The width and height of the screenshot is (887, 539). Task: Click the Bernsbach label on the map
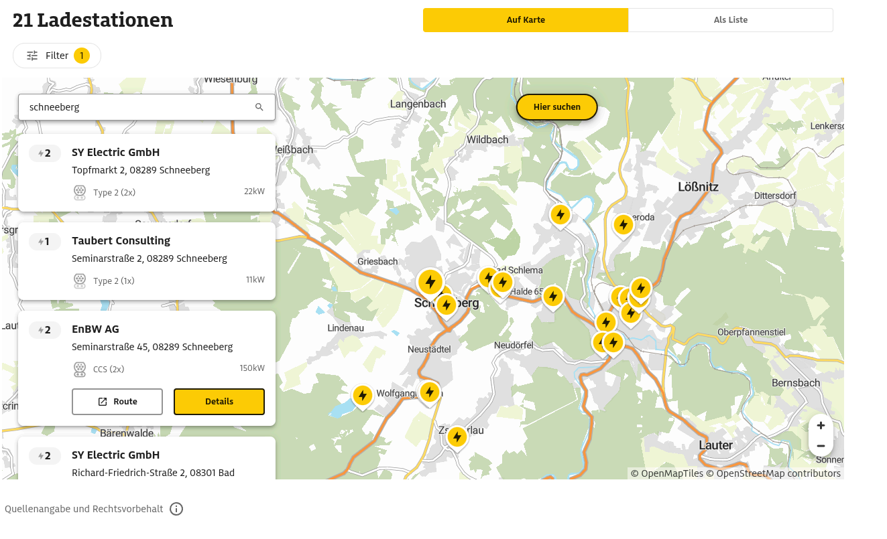pos(796,383)
